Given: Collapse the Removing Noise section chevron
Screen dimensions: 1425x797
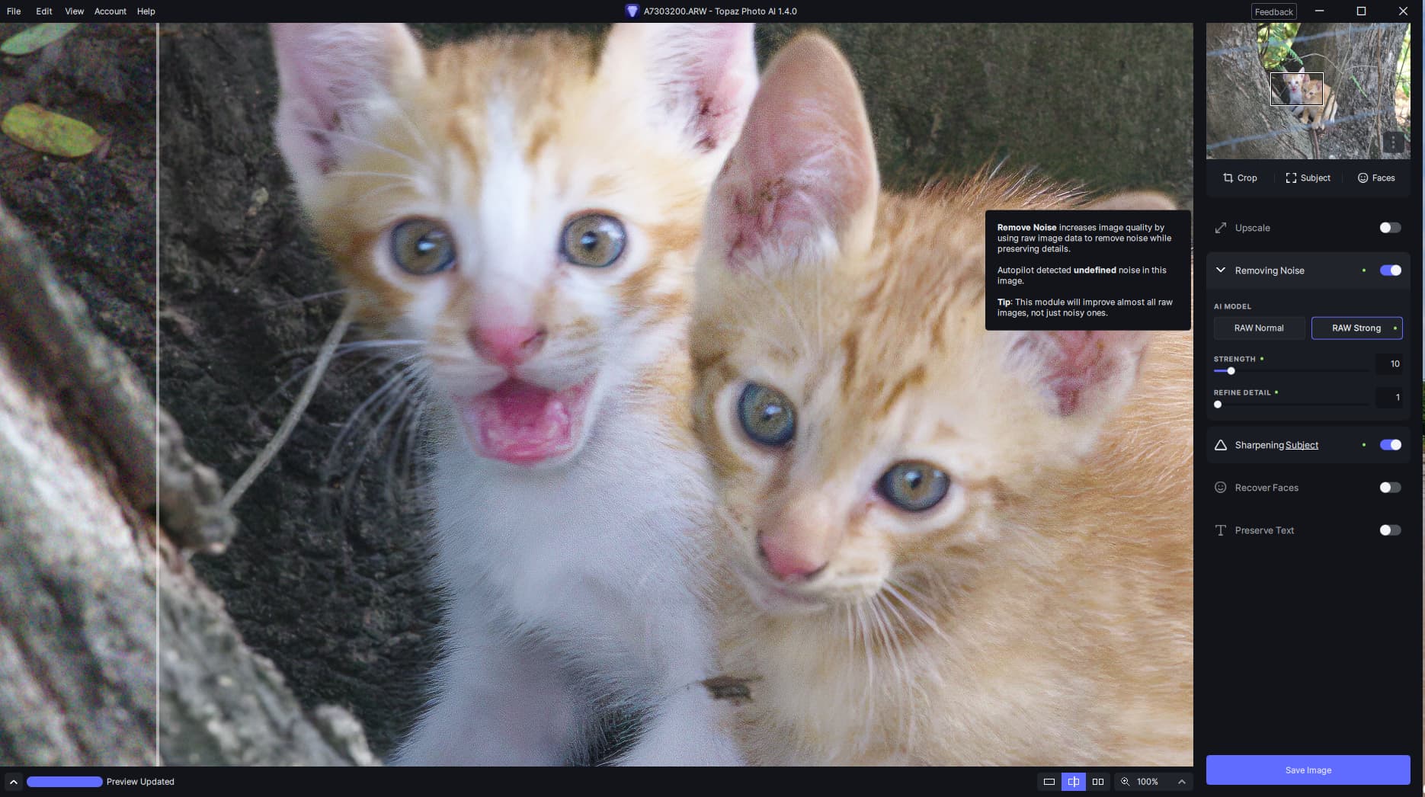Looking at the screenshot, I should click(x=1221, y=270).
